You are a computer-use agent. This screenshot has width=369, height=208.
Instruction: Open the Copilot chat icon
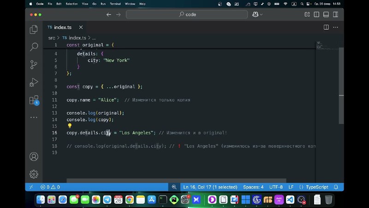tap(256, 14)
